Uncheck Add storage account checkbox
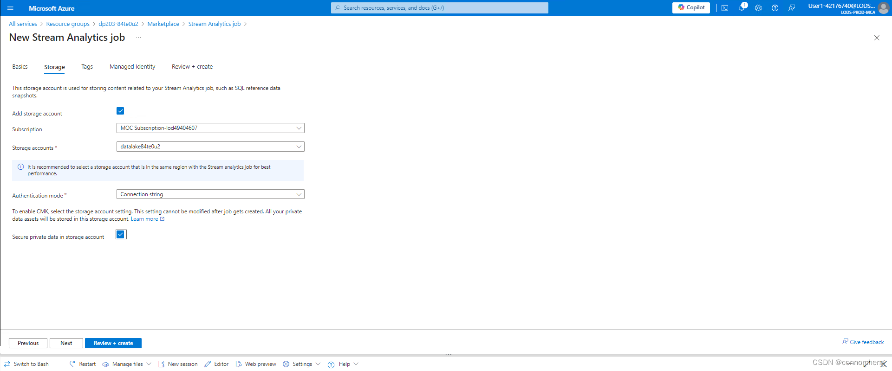892x371 pixels. pos(120,111)
